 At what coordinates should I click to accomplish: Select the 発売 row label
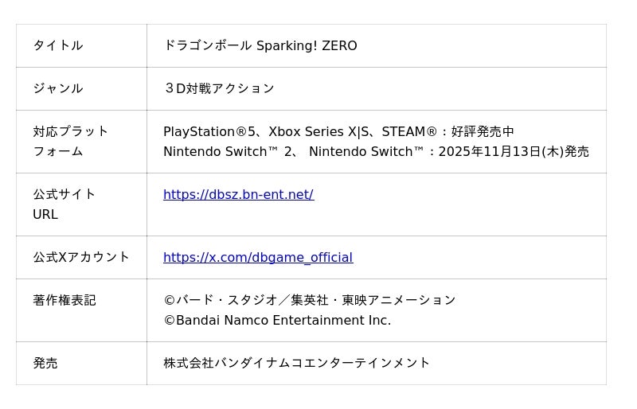(x=45, y=364)
